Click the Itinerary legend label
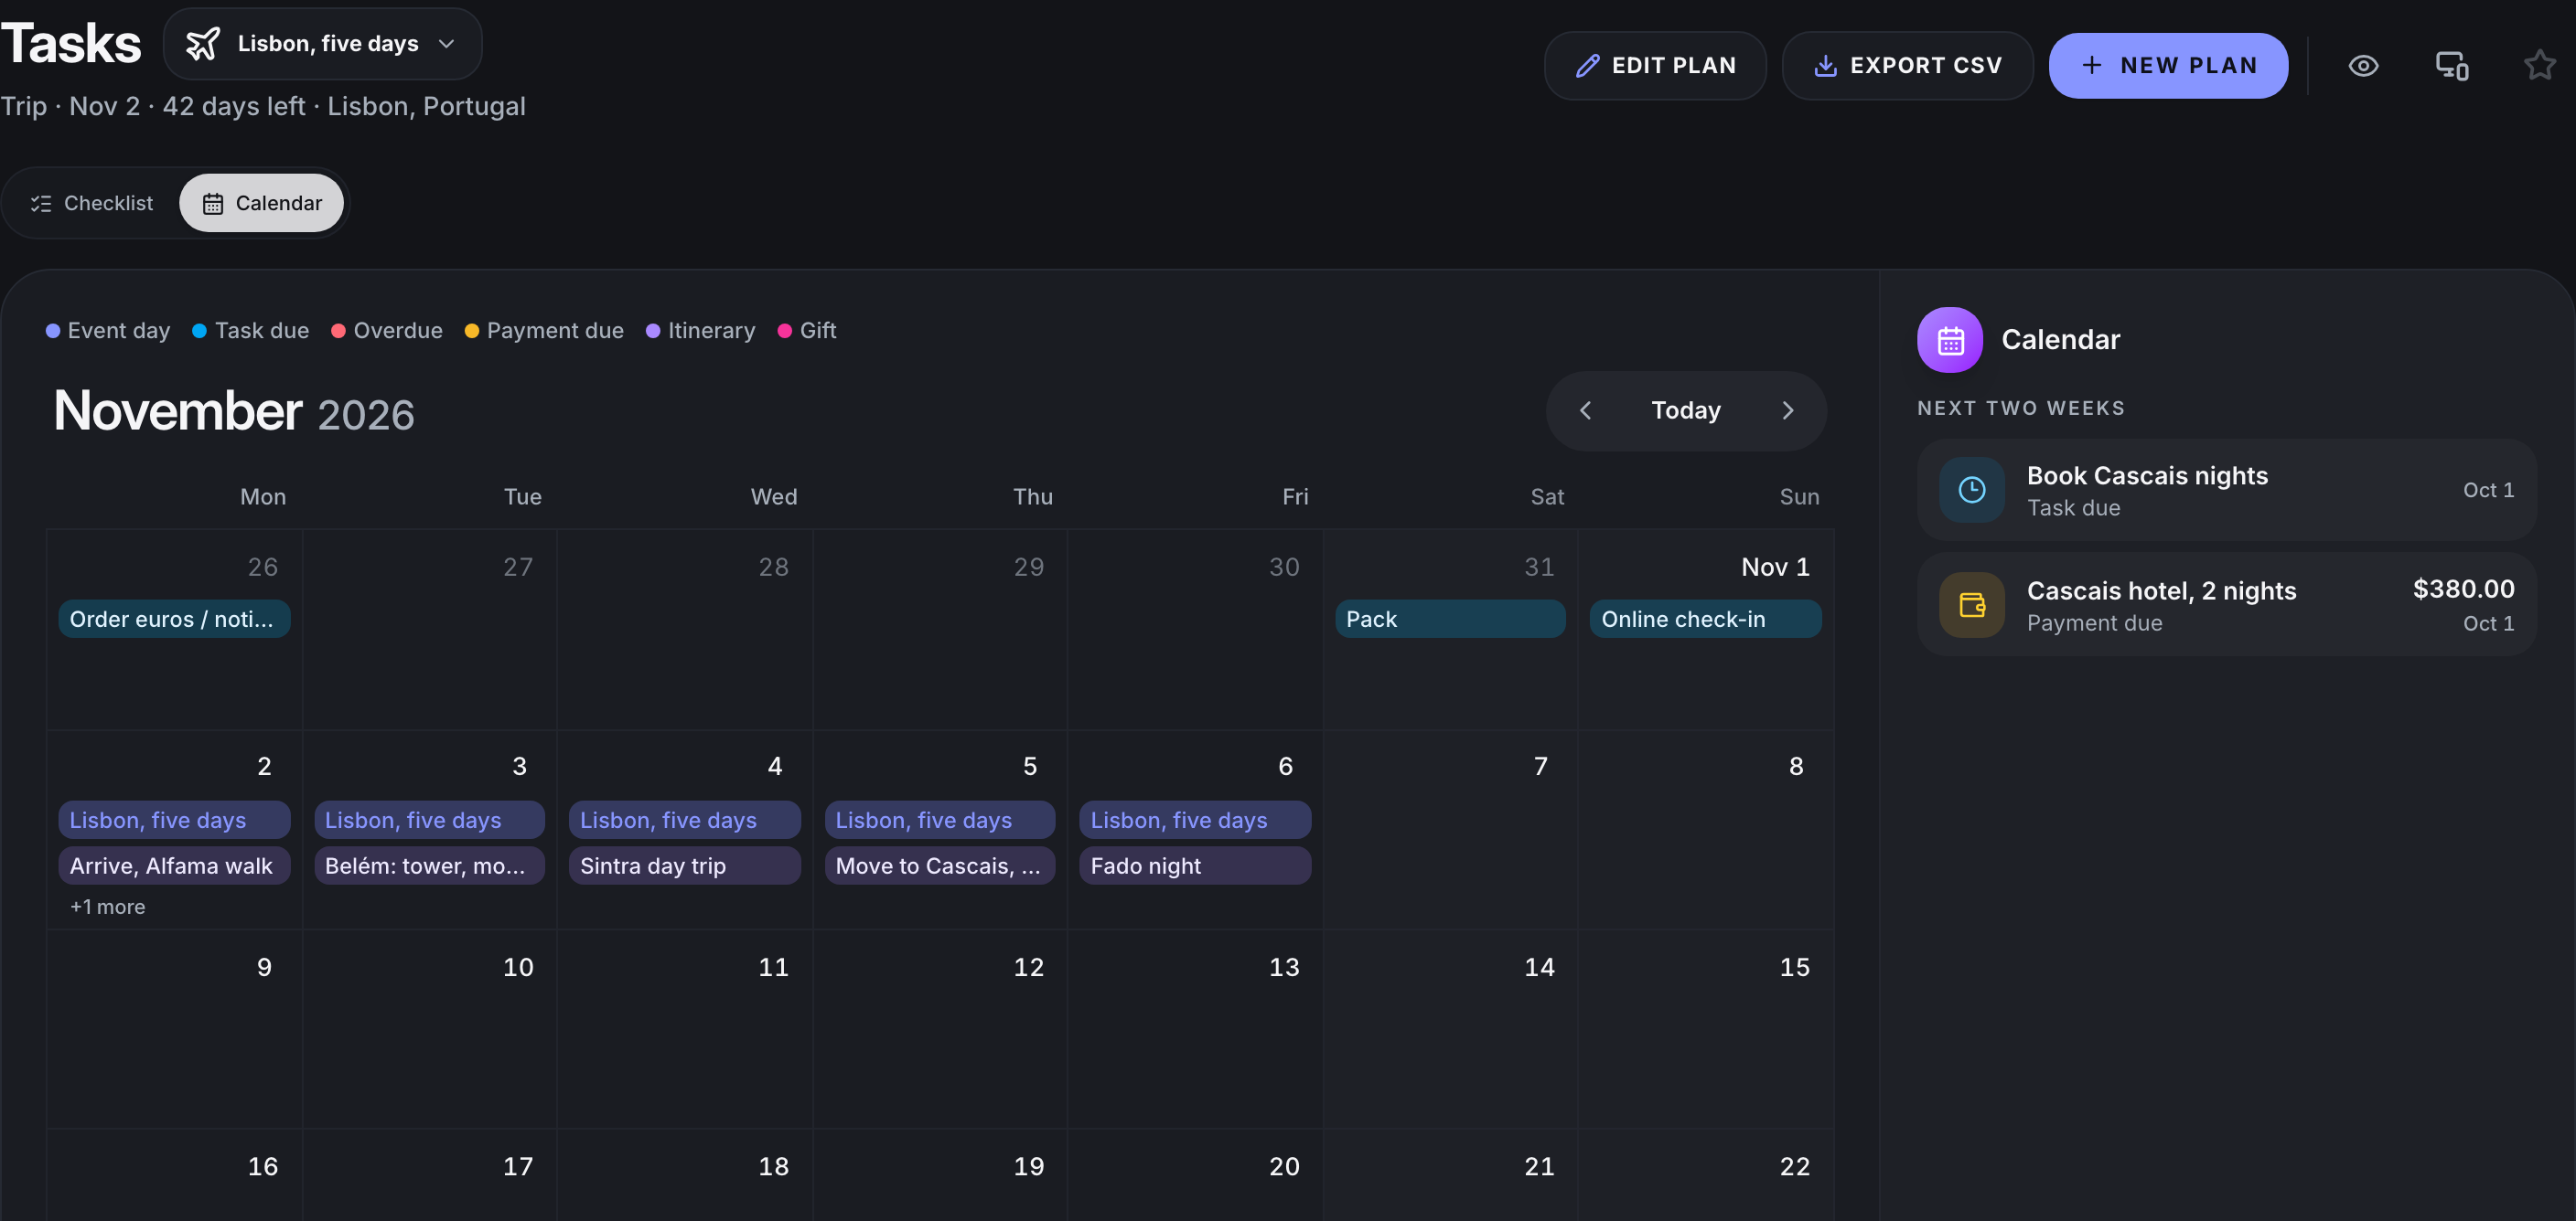 (x=711, y=331)
